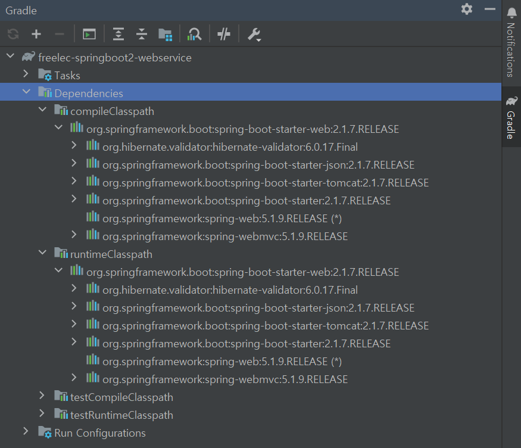Expand spring-boot-starter:2.1.7 under runtimeClasspath
521x448 pixels.
point(74,341)
